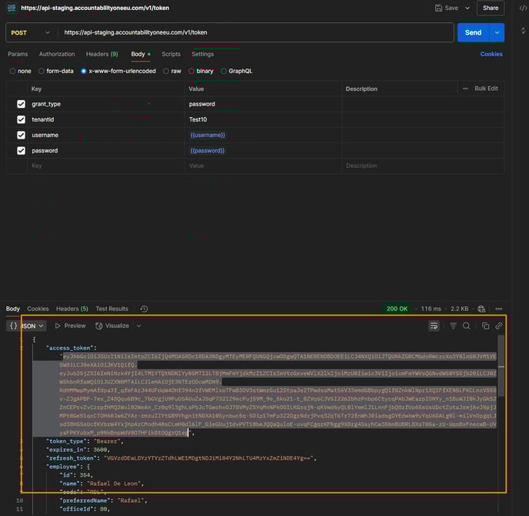This screenshot has height=516, width=529.
Task: Open the Send button dropdown arrow
Action: [497, 32]
